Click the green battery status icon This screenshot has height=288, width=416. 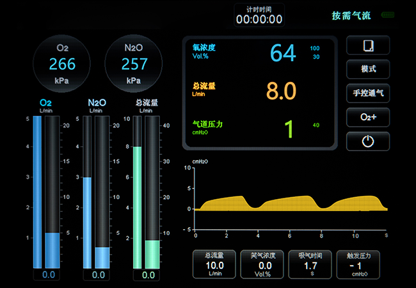[388, 15]
